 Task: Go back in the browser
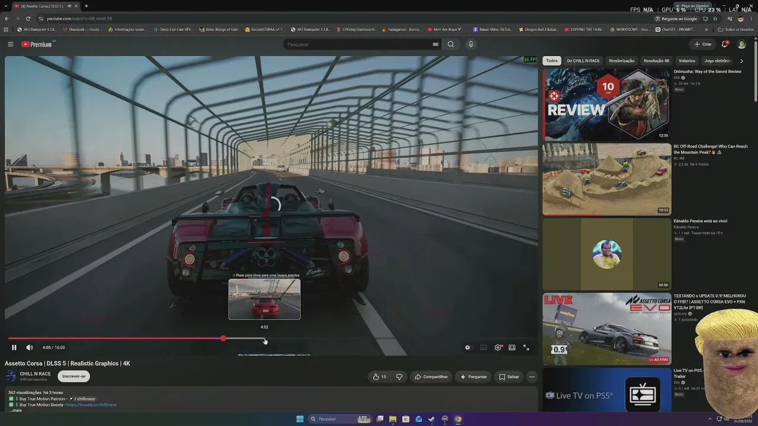[7, 18]
